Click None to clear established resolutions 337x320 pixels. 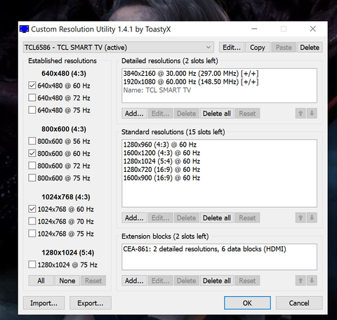[67, 280]
